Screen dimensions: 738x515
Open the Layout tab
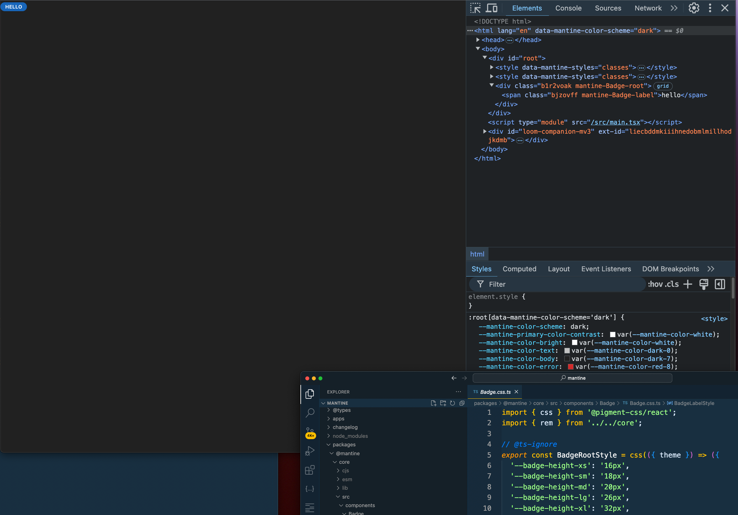click(x=559, y=269)
